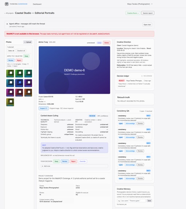Go back via All projects link
The width and height of the screenshot is (186, 209).
coord(9,13)
